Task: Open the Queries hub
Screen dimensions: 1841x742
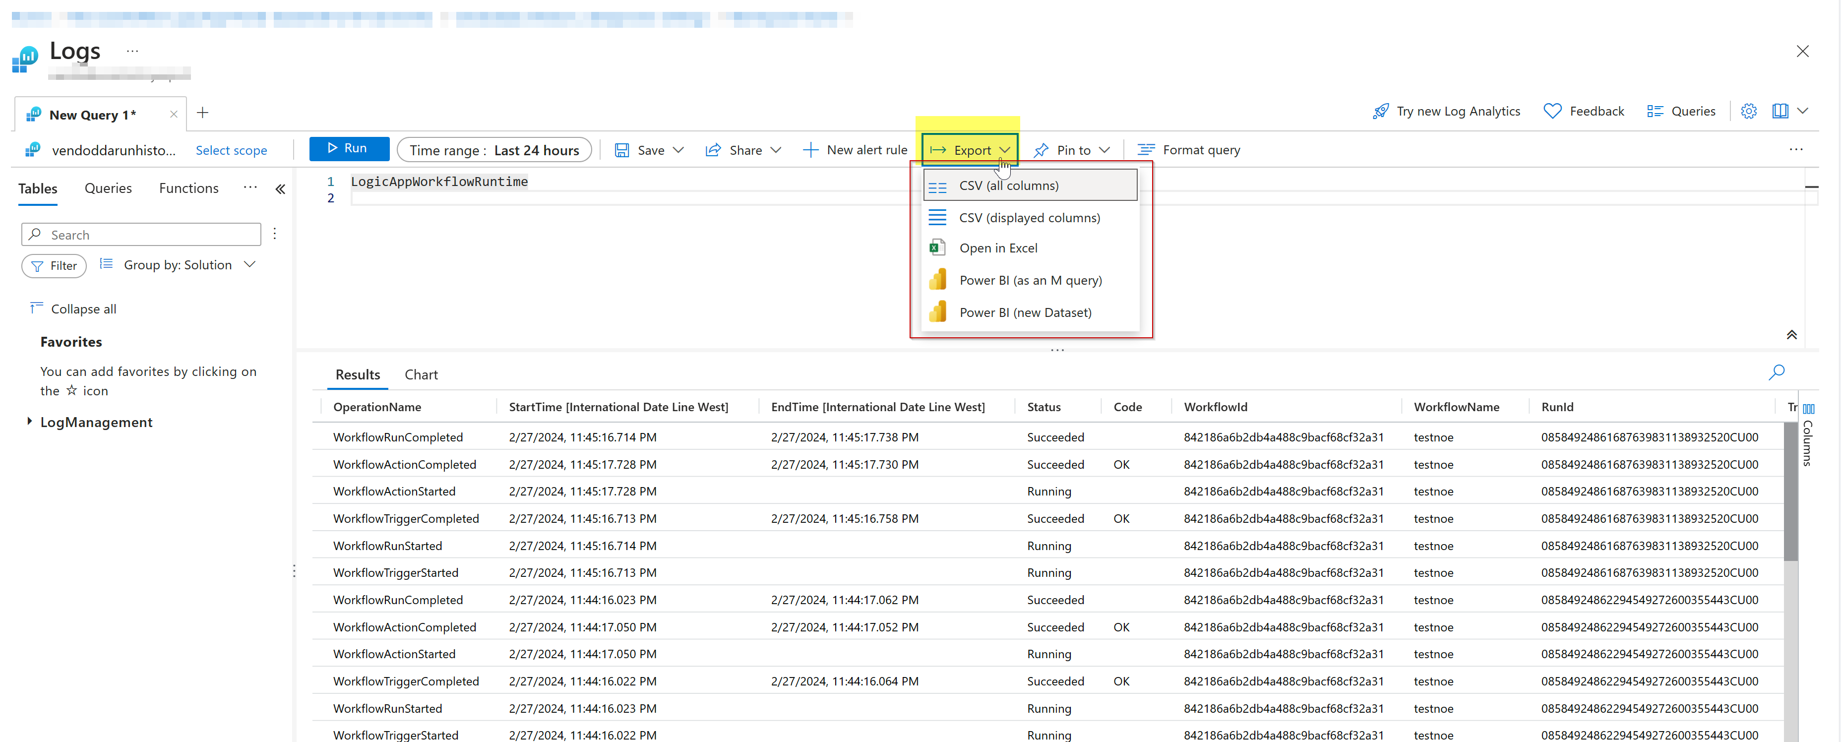Action: coord(1681,112)
